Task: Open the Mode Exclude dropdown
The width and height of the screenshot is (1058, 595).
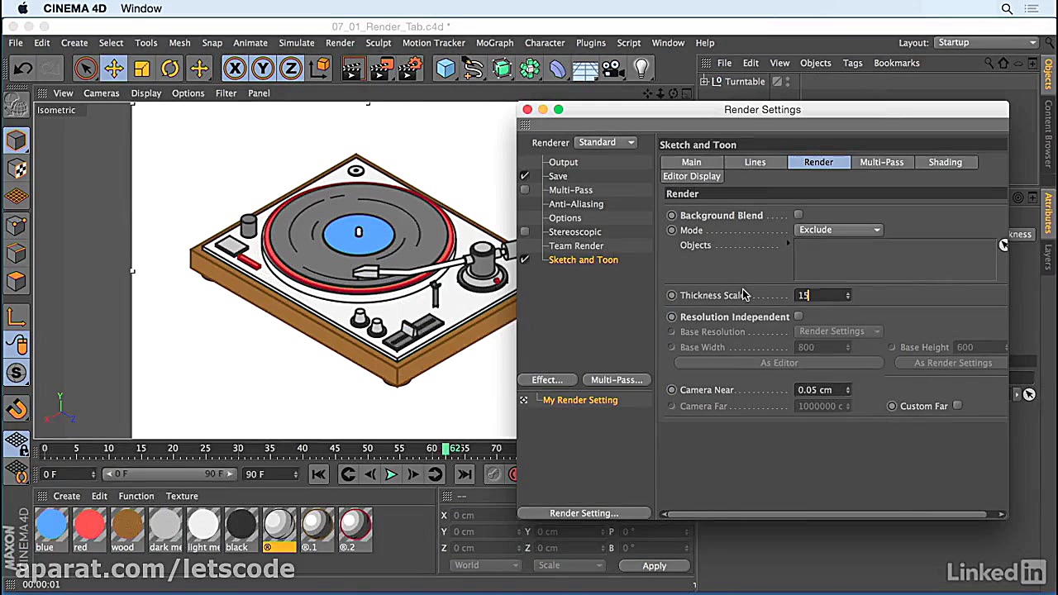Action: coord(839,230)
